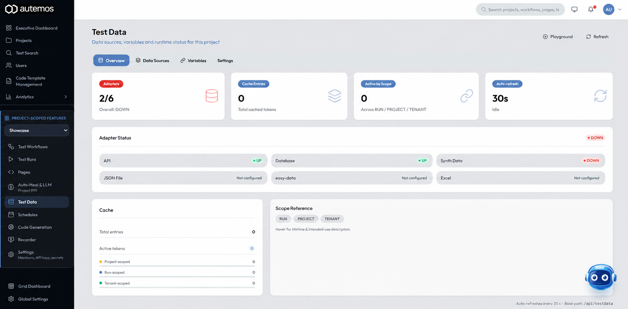This screenshot has height=309, width=628.
Task: Click the autemos logo
Action: tap(29, 9)
